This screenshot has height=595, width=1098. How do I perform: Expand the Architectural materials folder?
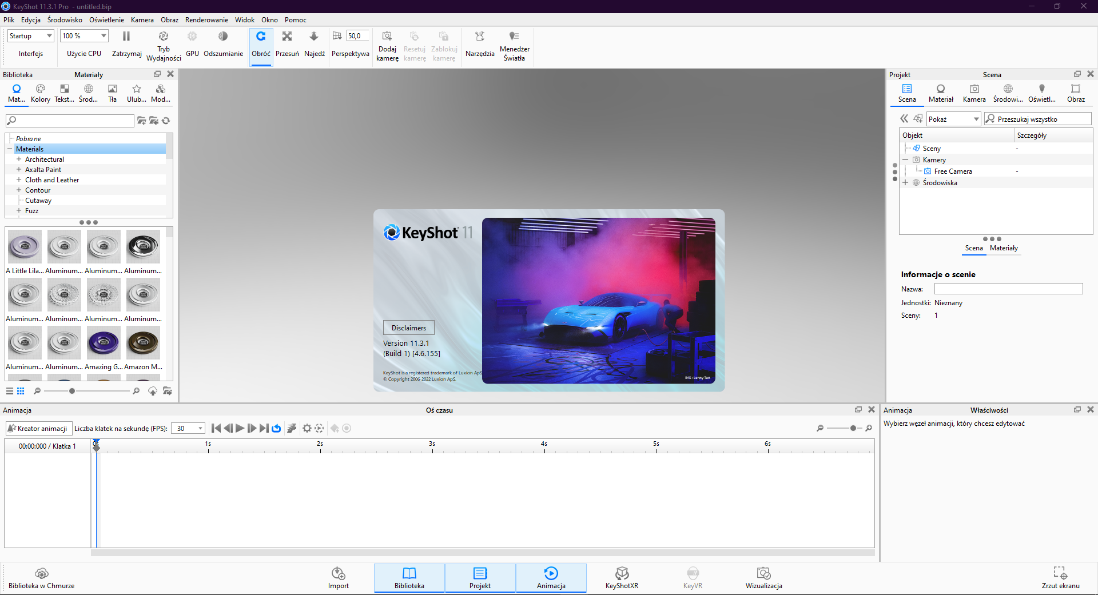coord(19,159)
